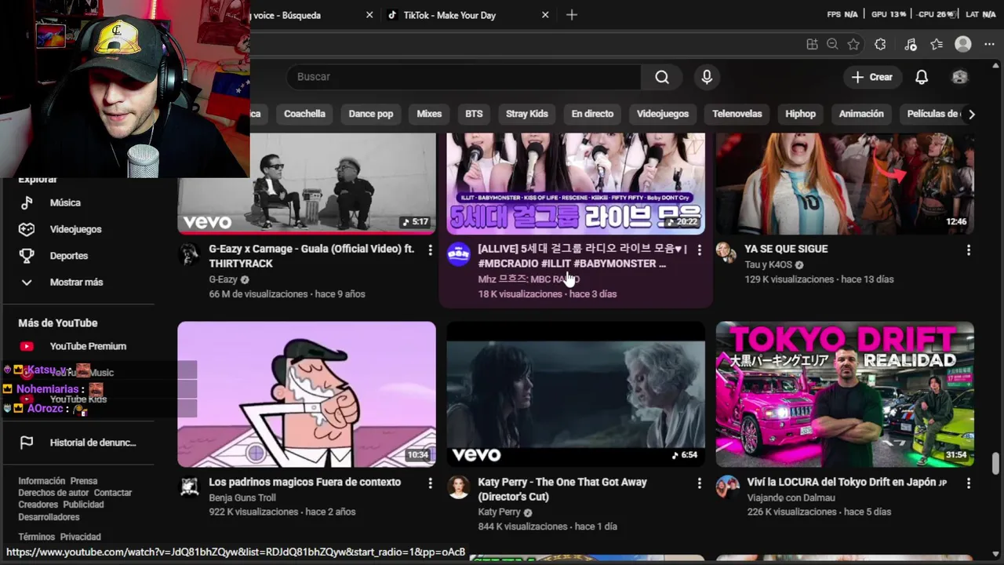Click the Crear button
The height and width of the screenshot is (565, 1004).
[x=872, y=77]
